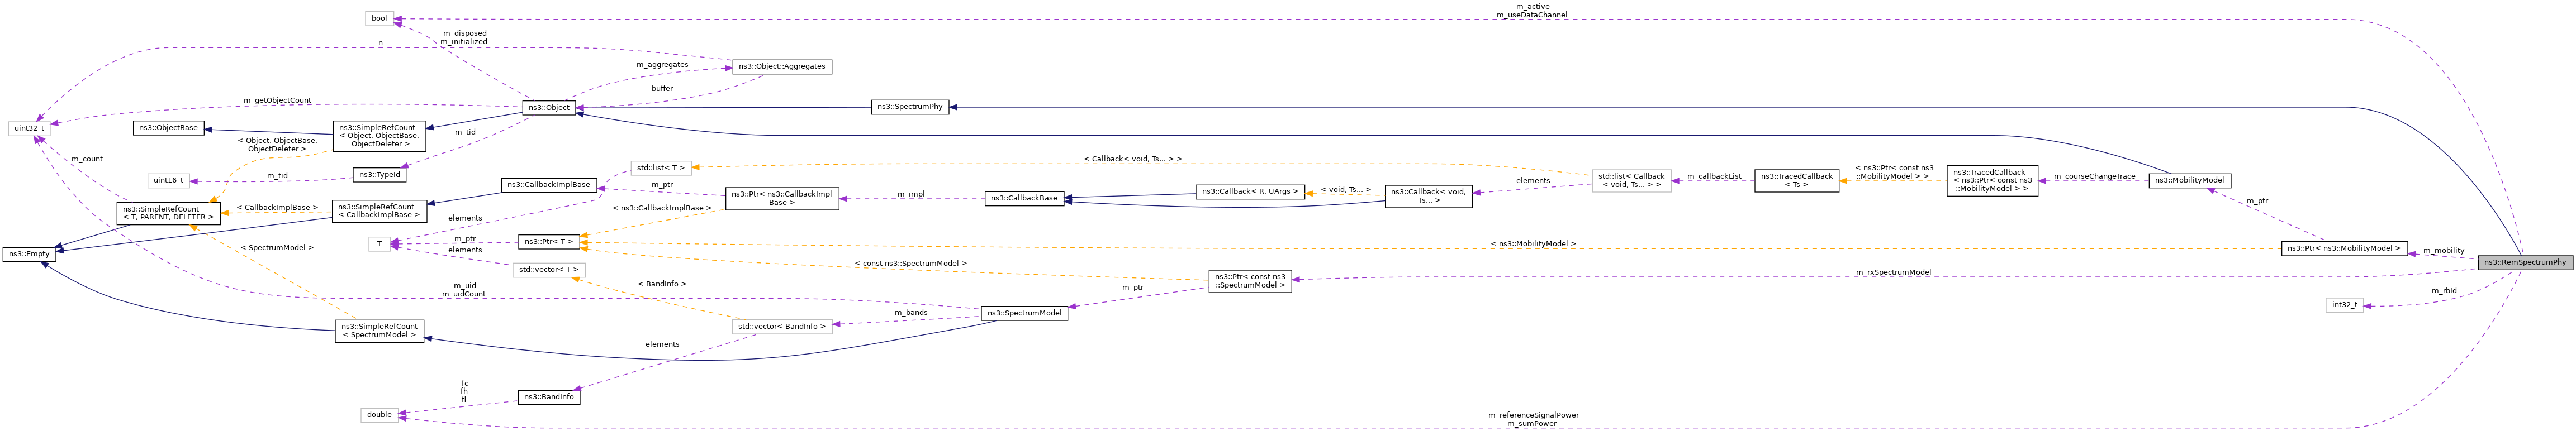
Task: Open ns3::Callback< void, Ts... > node
Action: (x=1428, y=196)
